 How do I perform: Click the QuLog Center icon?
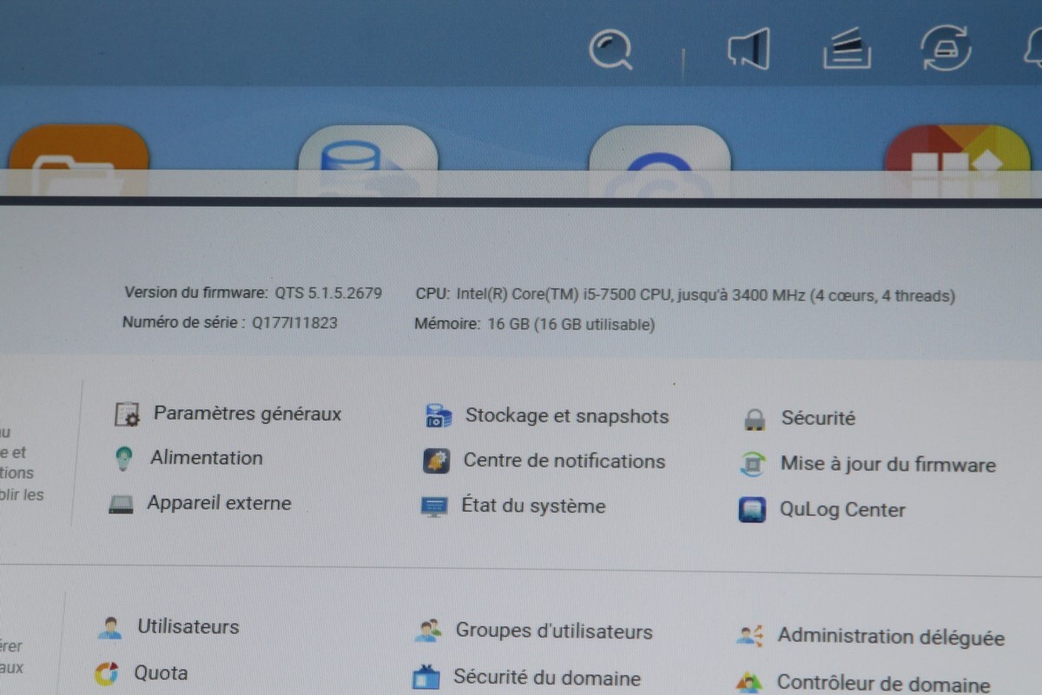pos(752,510)
